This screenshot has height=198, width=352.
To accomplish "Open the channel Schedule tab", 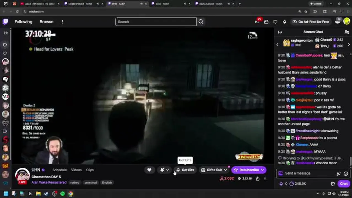I will tap(59, 170).
